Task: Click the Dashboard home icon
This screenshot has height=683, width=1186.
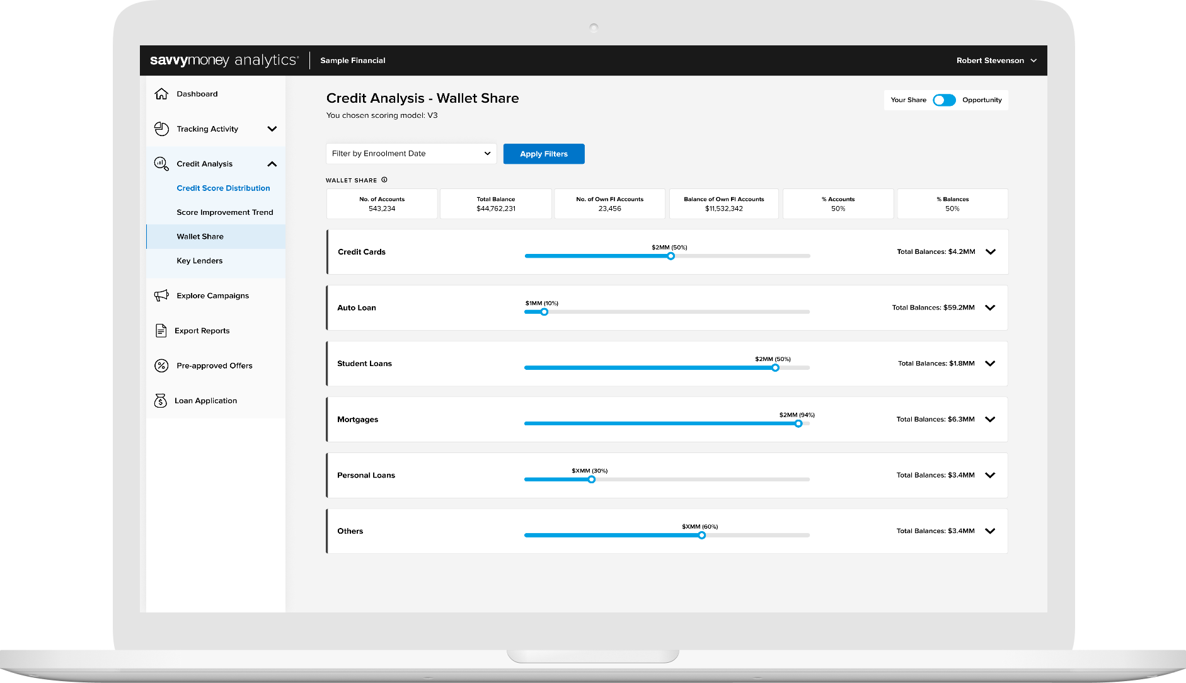Action: coord(161,94)
